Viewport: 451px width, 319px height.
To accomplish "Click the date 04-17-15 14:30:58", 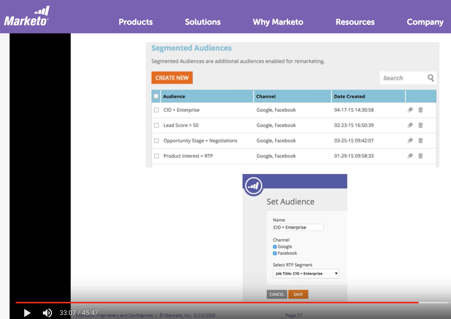I will (x=354, y=110).
